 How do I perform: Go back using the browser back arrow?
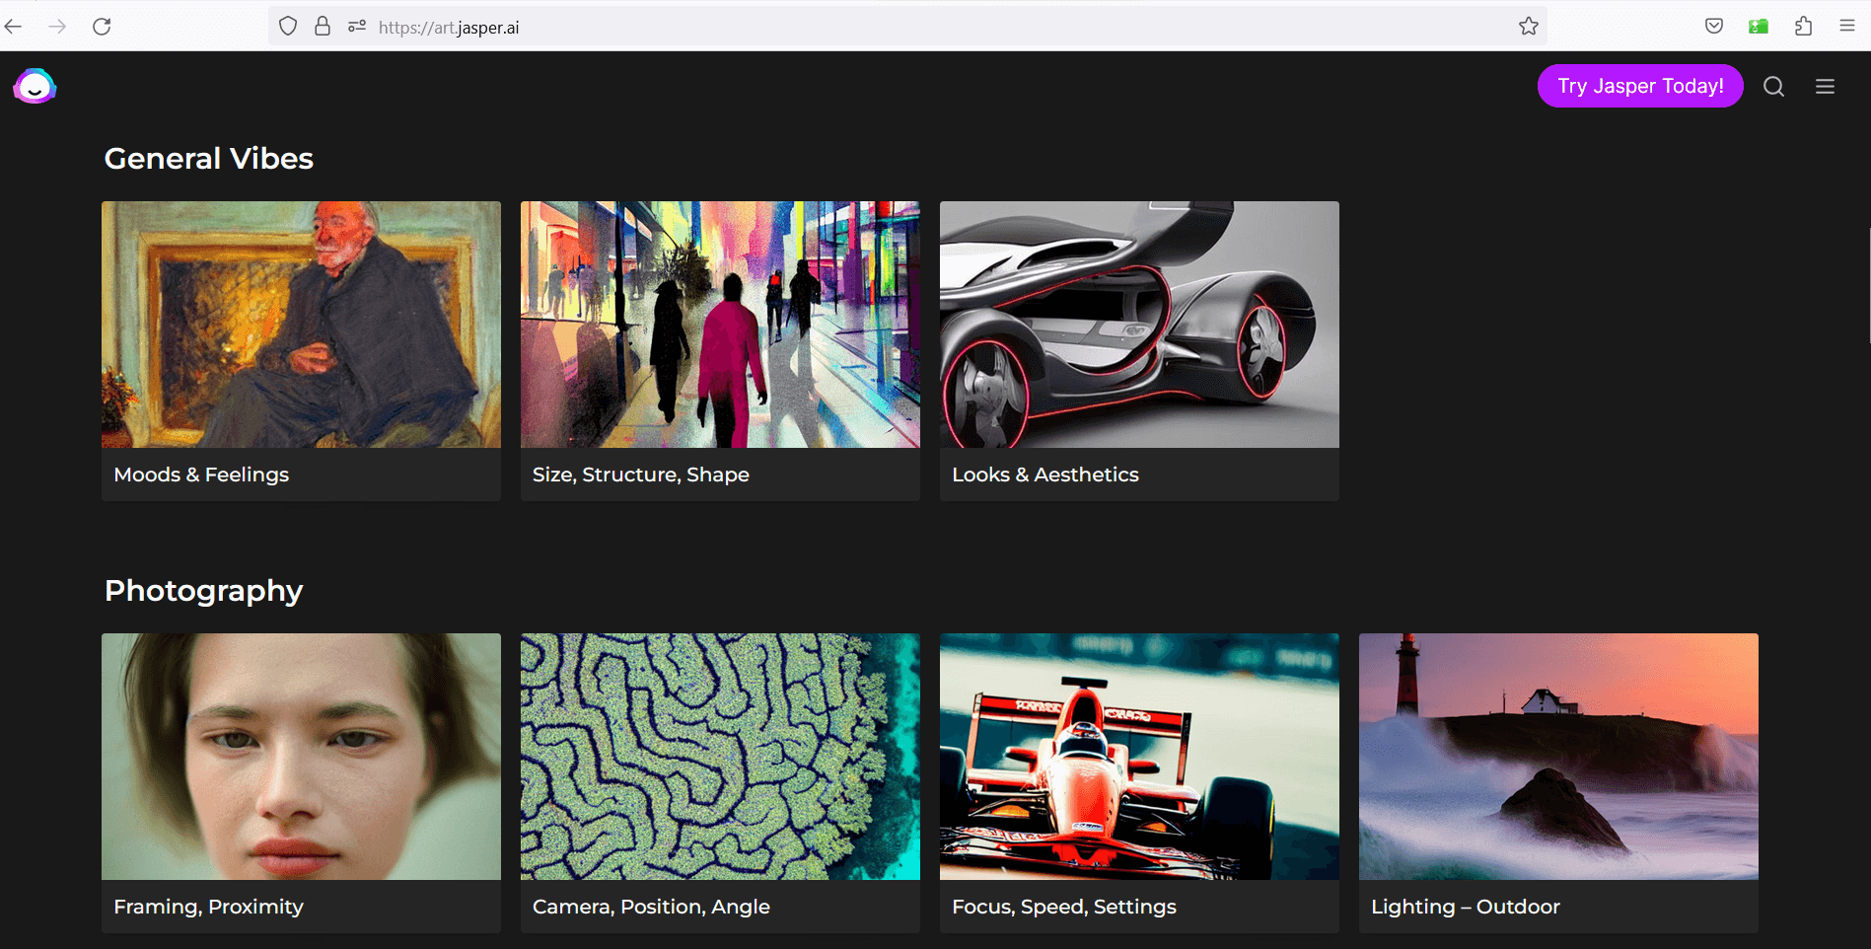[x=14, y=27]
